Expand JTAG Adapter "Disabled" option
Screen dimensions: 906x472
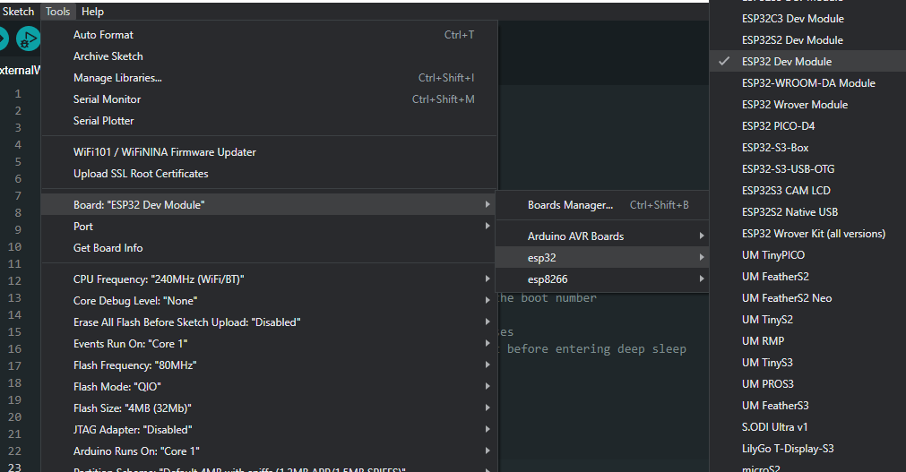[x=269, y=429]
